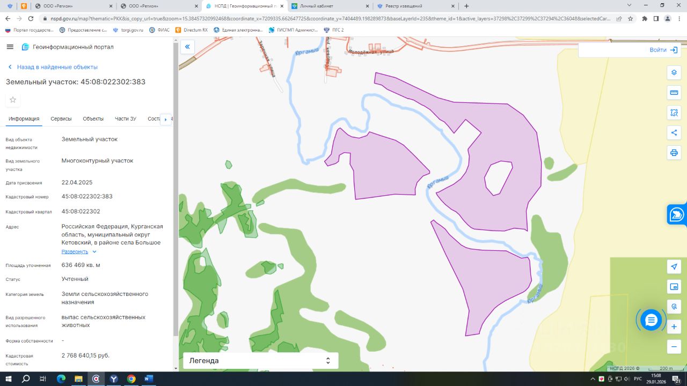Switch to the Информация tab
Viewport: 687px width, 386px height.
coord(24,119)
